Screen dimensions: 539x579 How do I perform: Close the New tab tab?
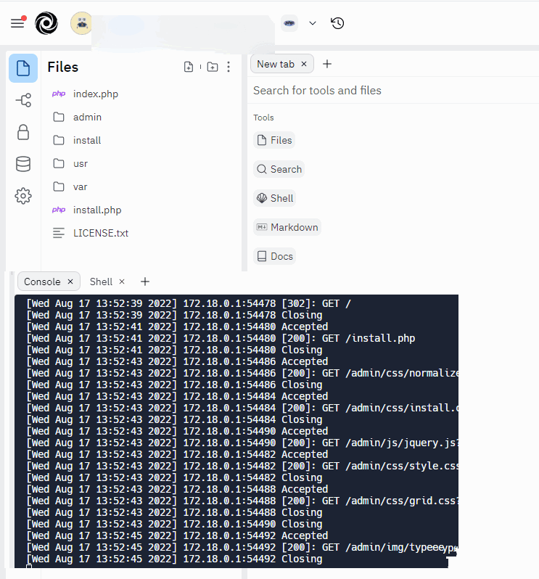click(304, 64)
